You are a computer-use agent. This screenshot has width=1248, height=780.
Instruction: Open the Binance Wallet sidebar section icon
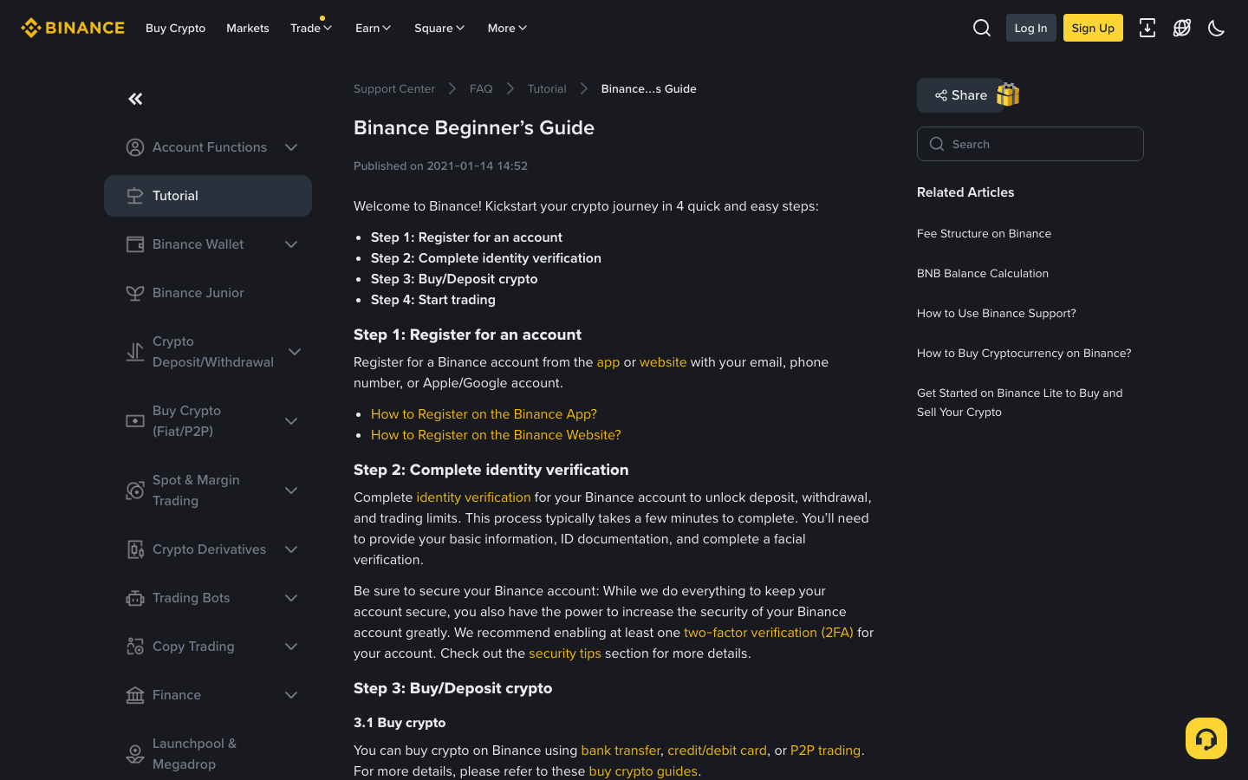[x=135, y=244]
